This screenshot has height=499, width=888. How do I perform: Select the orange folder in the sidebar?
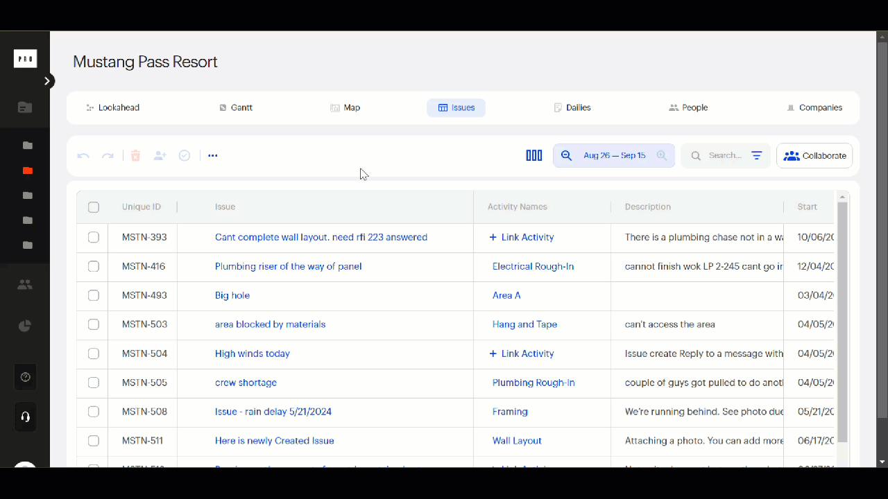(28, 170)
